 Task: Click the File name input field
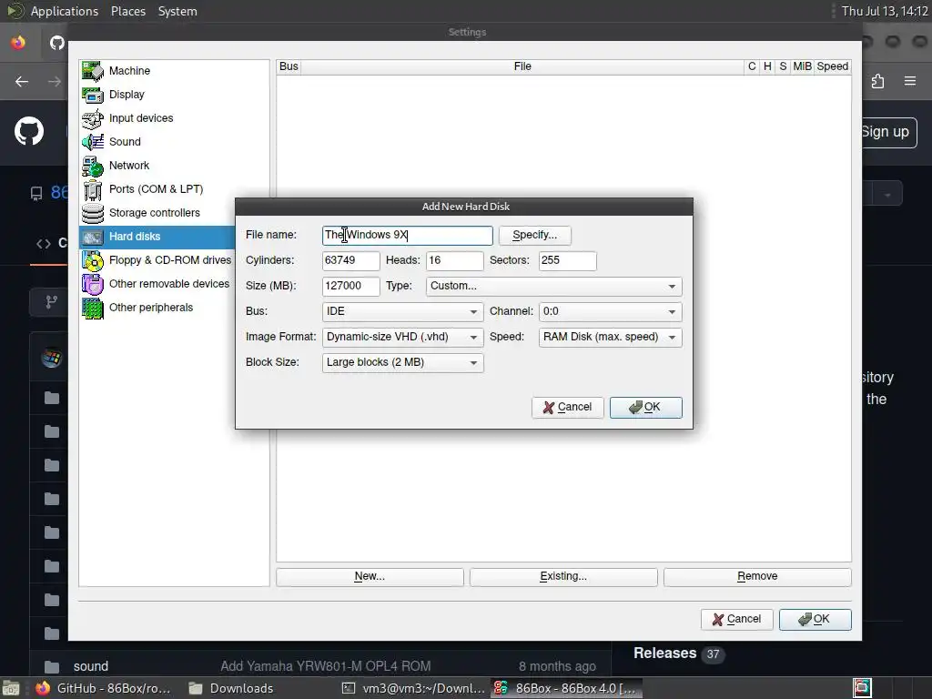tap(407, 236)
